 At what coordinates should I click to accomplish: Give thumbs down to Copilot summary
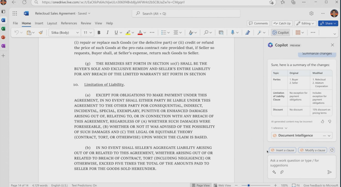click(329, 122)
